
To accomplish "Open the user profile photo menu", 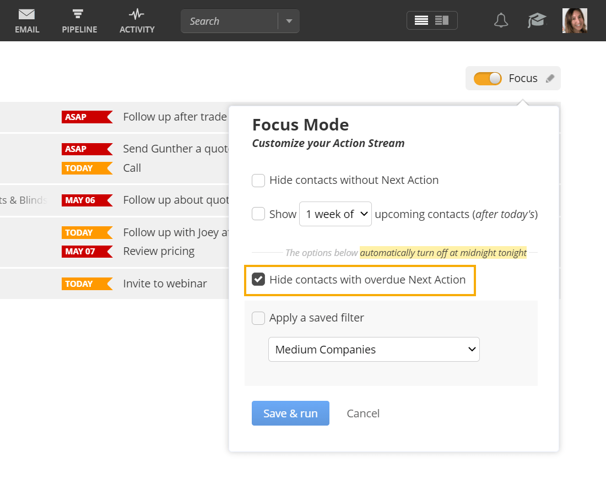I will [575, 20].
